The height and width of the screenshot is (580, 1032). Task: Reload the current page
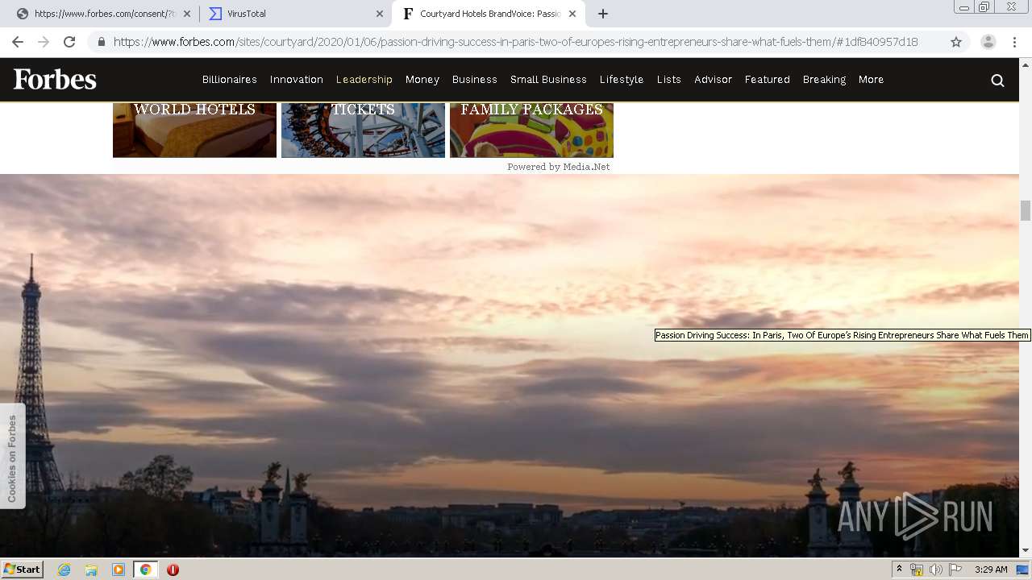(69, 42)
